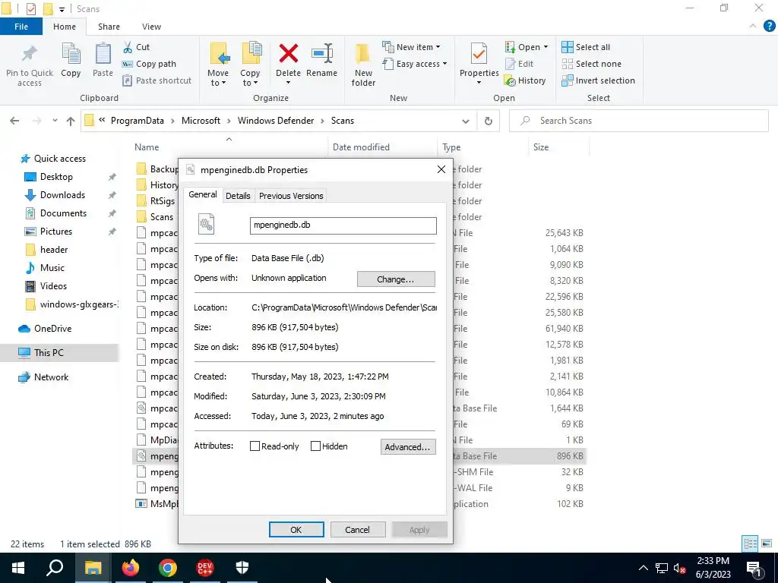Click Cancel in the Properties dialog
Viewport: 778px width, 583px height.
pyautogui.click(x=357, y=529)
